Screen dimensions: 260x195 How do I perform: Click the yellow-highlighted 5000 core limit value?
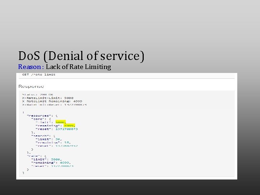tap(61, 122)
